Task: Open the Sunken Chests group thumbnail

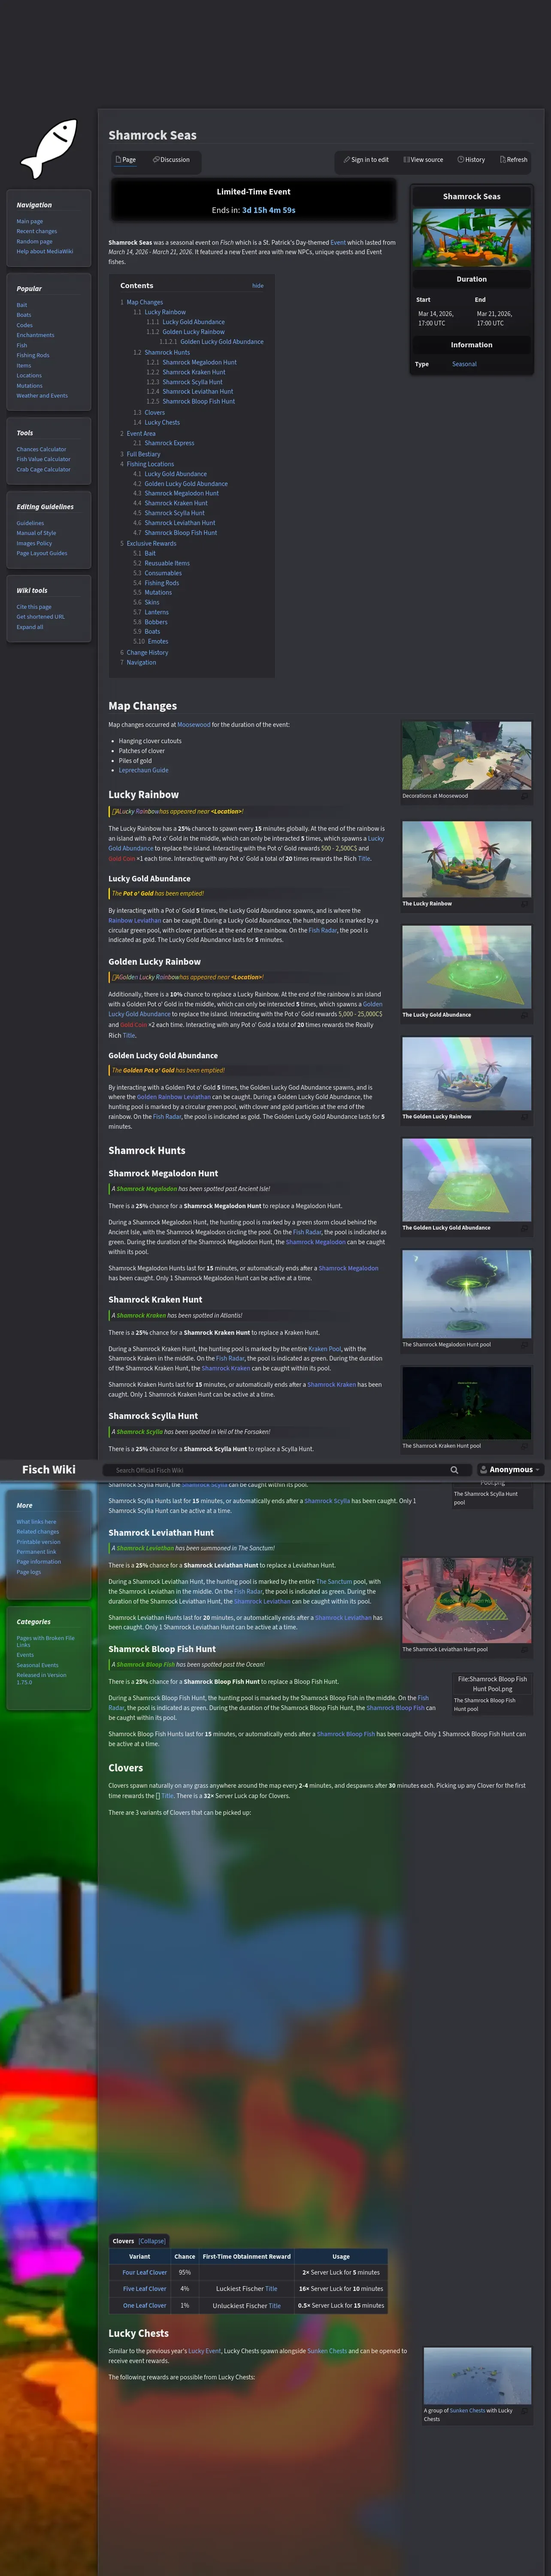Action: pos(477,2376)
